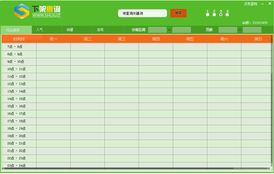Select the 22点 - 23点 row
Viewport: 274px width, 174px height.
pyautogui.click(x=136, y=158)
